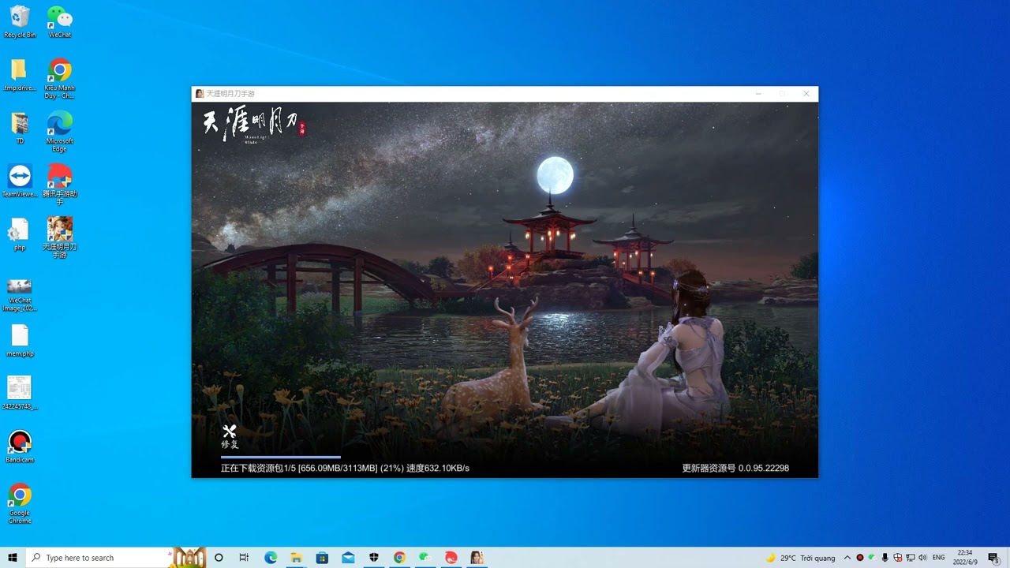The image size is (1010, 568).
Task: Switch to 天涯明月刀 game icon on taskbar
Action: (477, 558)
